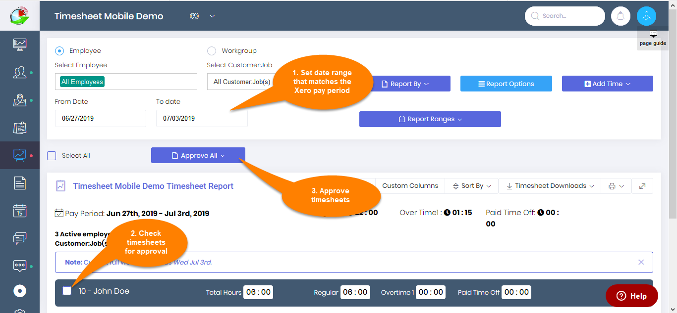Open the All Customer:Job(s) dropdown

(241, 82)
